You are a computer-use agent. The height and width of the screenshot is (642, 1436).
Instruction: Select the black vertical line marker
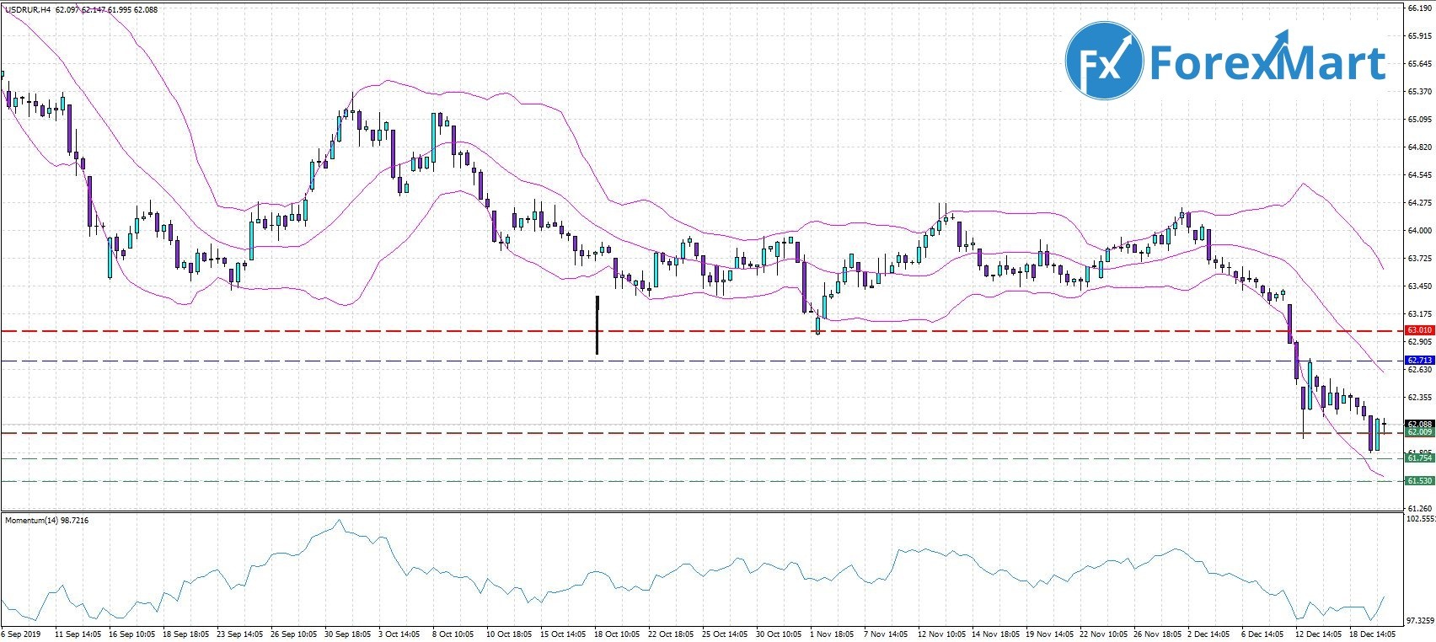[x=597, y=324]
